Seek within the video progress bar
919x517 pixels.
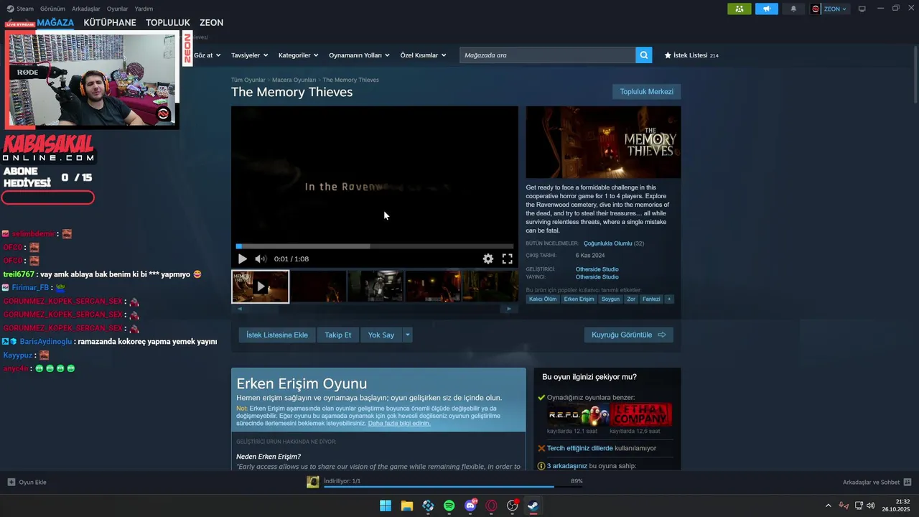coord(374,246)
